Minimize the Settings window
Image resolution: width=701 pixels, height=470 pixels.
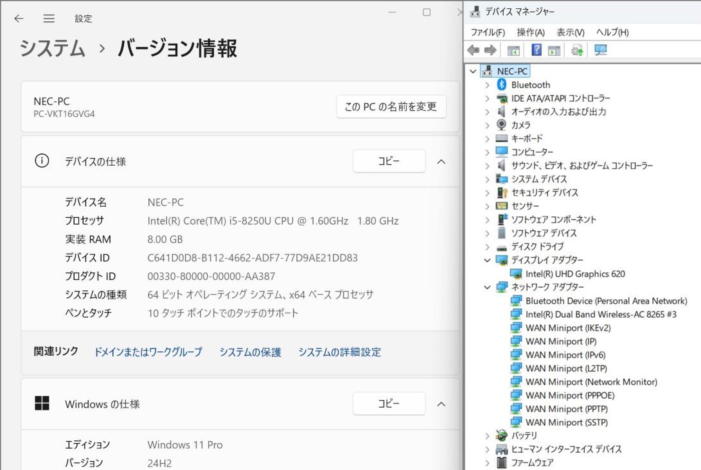click(392, 12)
